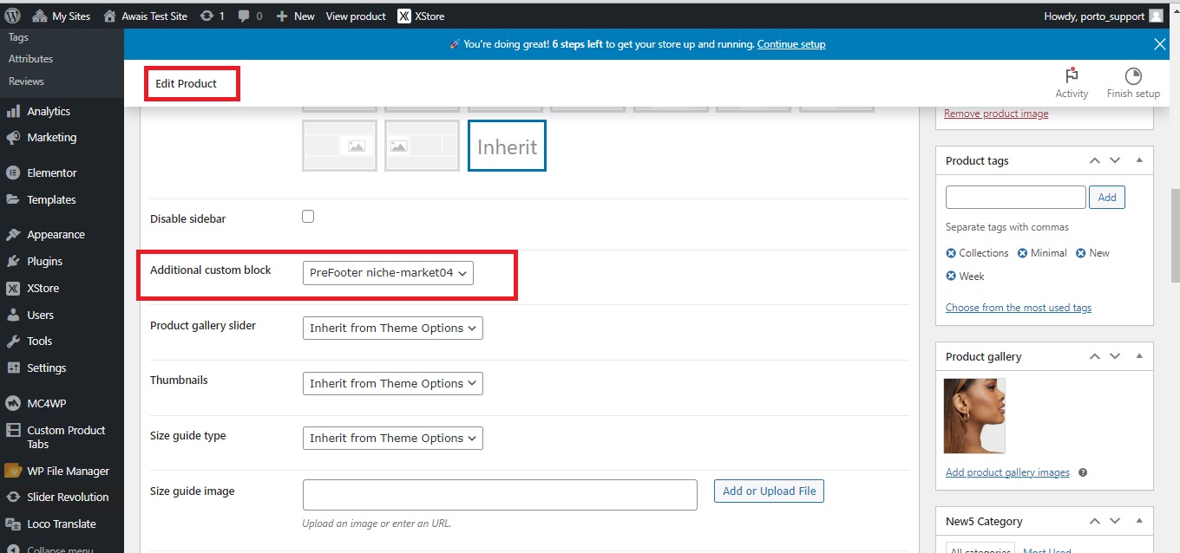Move New5 Category panel down
This screenshot has height=553, width=1180.
(x=1116, y=522)
